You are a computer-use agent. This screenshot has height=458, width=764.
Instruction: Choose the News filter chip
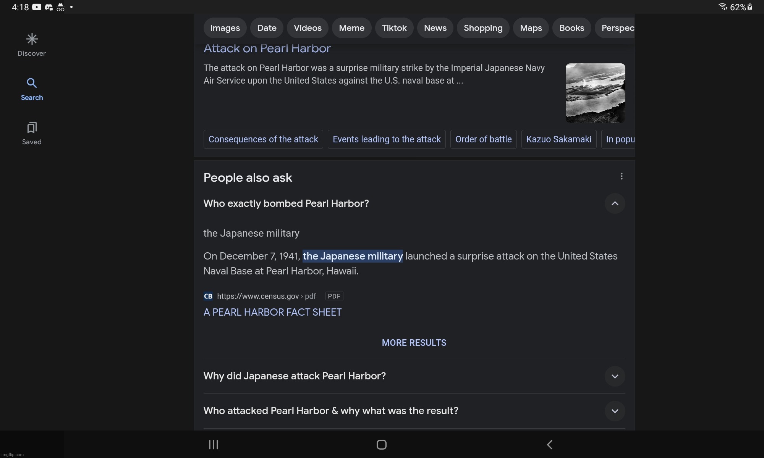pos(435,28)
